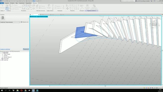Image resolution: width=163 pixels, height=92 pixels.
Task: Click the sign-in user account button
Action: pos(145,1)
